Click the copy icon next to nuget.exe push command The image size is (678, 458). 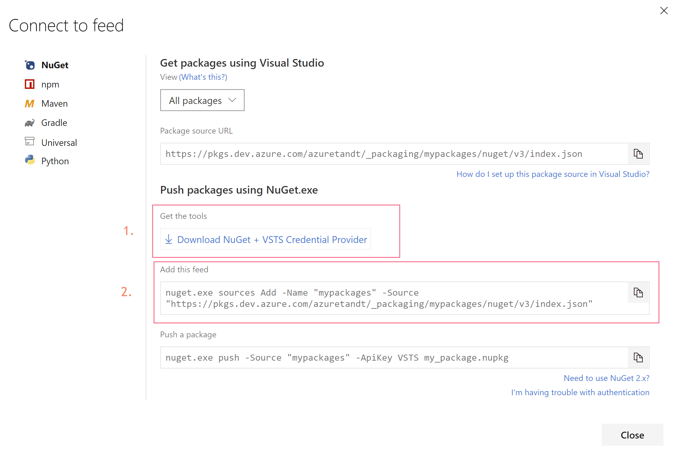[x=638, y=357]
